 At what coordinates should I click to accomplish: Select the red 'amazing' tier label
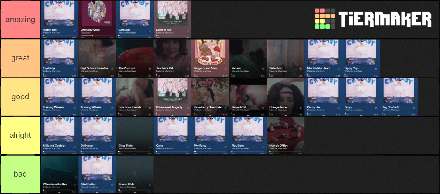20,19
